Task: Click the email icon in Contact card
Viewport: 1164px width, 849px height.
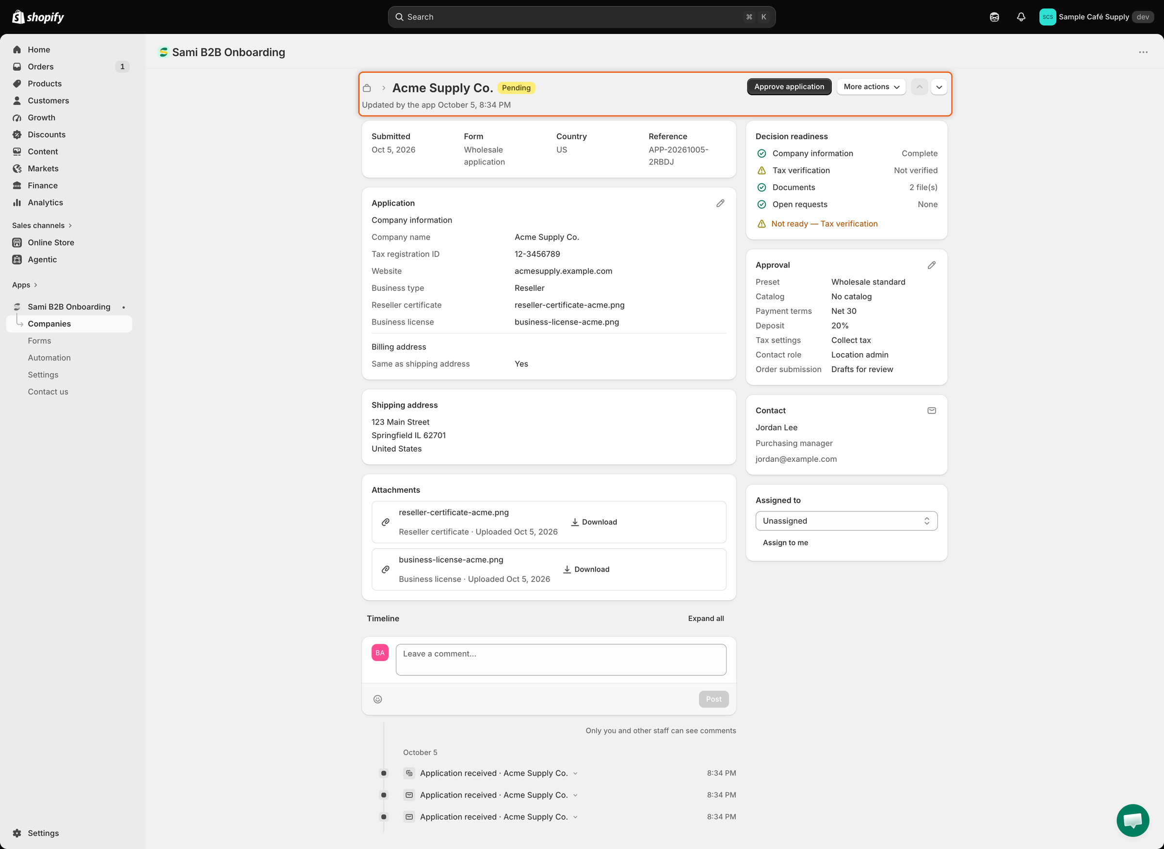Action: (x=931, y=410)
